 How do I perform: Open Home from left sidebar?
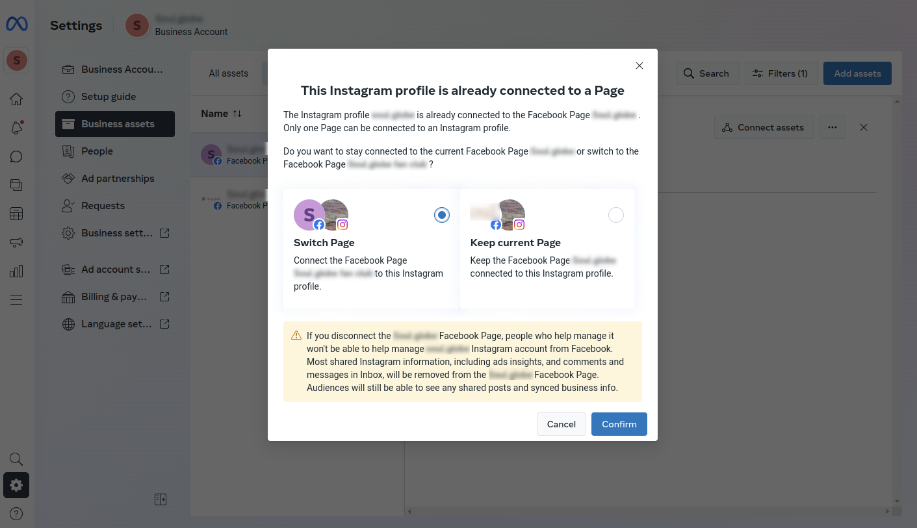16,99
